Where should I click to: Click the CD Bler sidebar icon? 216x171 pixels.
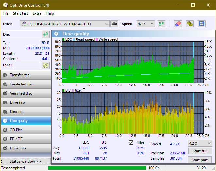pyautogui.click(x=5, y=130)
